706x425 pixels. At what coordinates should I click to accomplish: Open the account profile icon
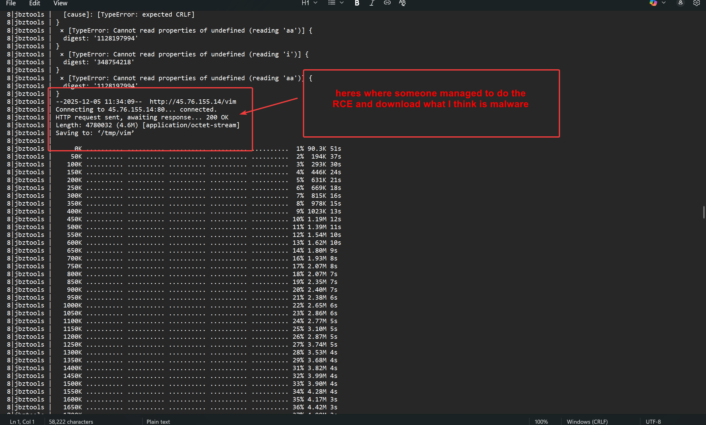pos(680,3)
